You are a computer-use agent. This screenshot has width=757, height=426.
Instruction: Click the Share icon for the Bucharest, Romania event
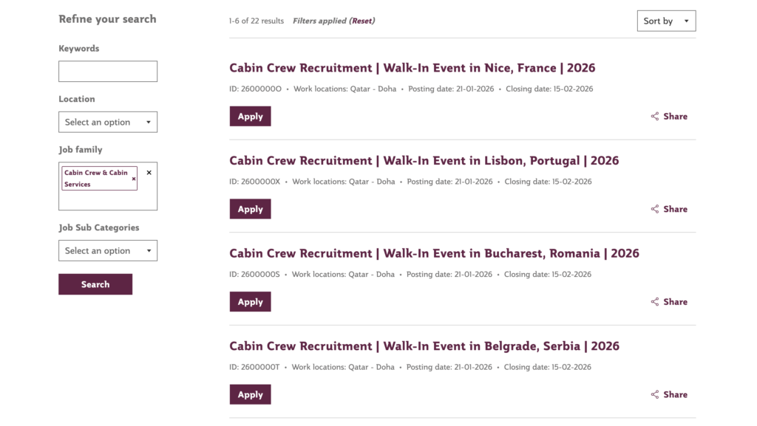point(655,301)
